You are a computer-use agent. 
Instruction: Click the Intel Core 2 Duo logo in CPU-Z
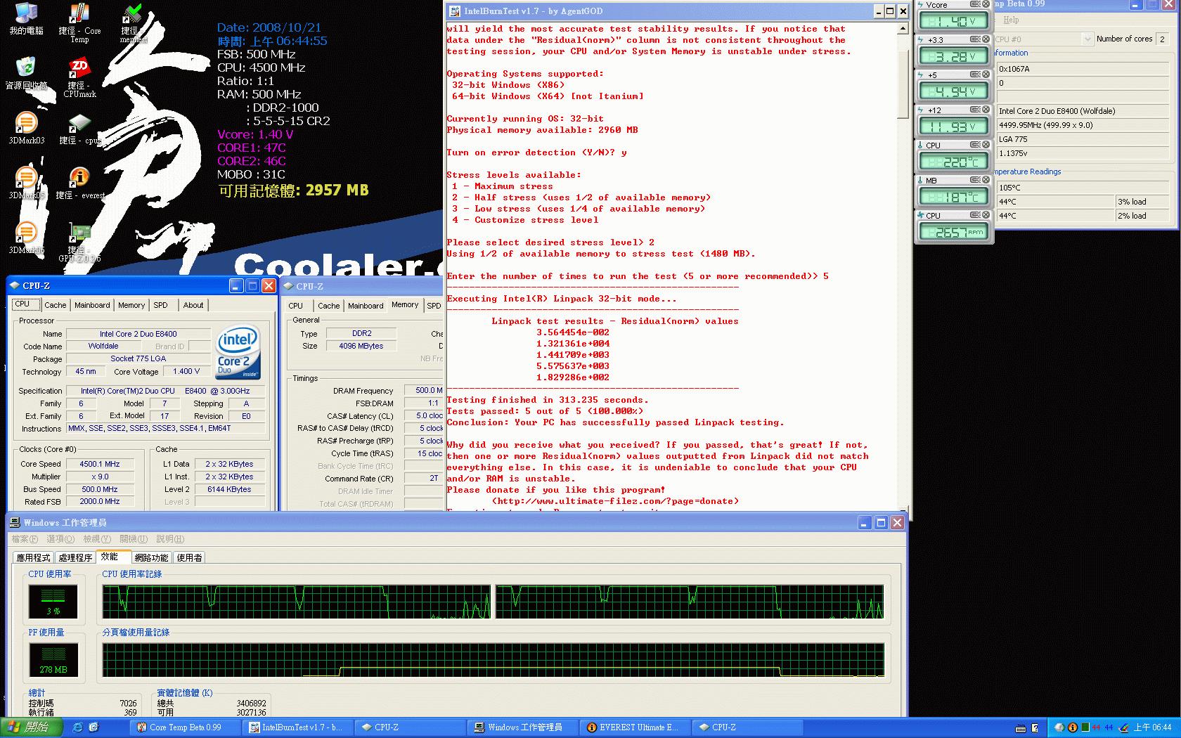(x=238, y=352)
